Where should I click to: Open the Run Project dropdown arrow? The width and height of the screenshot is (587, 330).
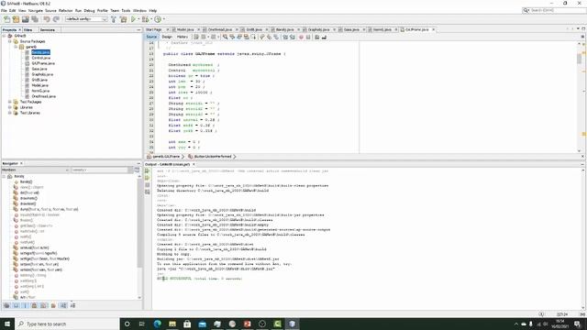point(138,19)
